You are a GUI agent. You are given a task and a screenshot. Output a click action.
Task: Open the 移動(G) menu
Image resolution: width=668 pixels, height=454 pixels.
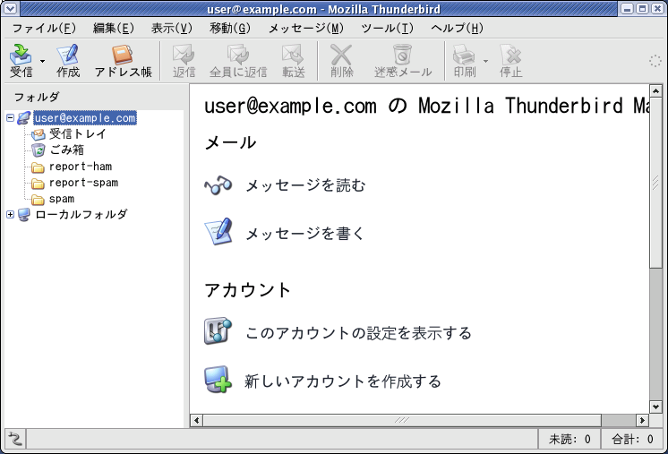(230, 28)
